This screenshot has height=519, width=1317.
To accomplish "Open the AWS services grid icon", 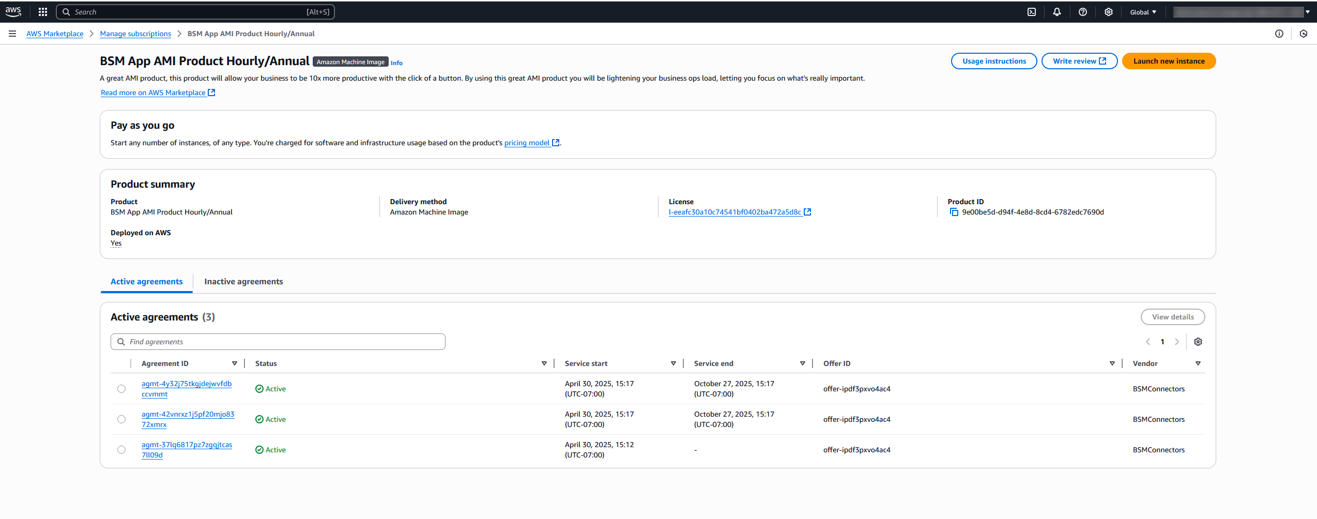I will 42,11.
